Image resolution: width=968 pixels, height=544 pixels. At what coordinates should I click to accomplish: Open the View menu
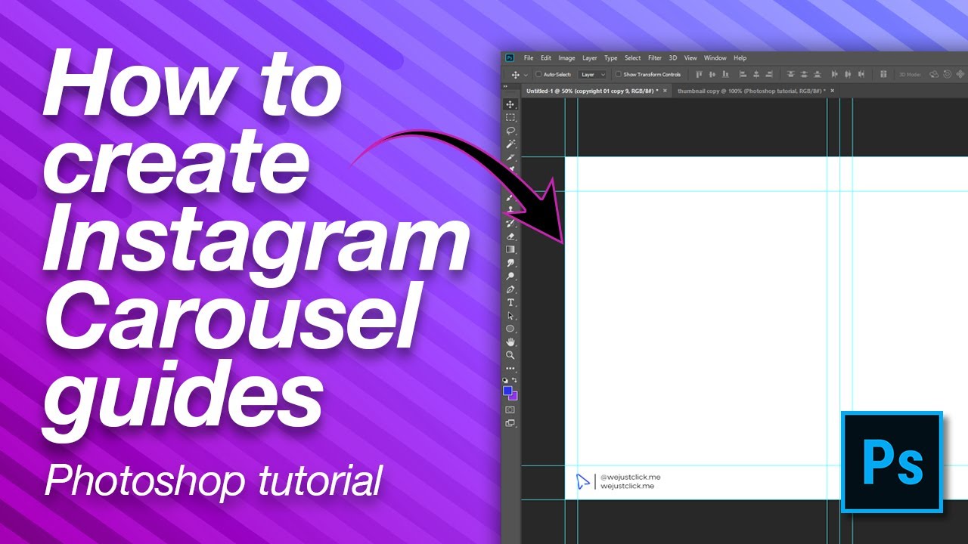point(690,58)
